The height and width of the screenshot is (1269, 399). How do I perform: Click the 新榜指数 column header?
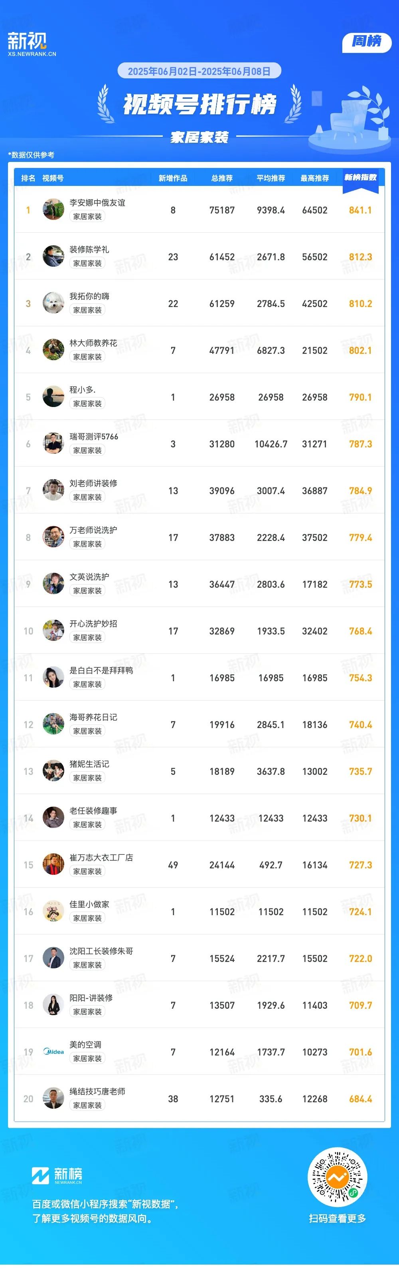(x=360, y=178)
